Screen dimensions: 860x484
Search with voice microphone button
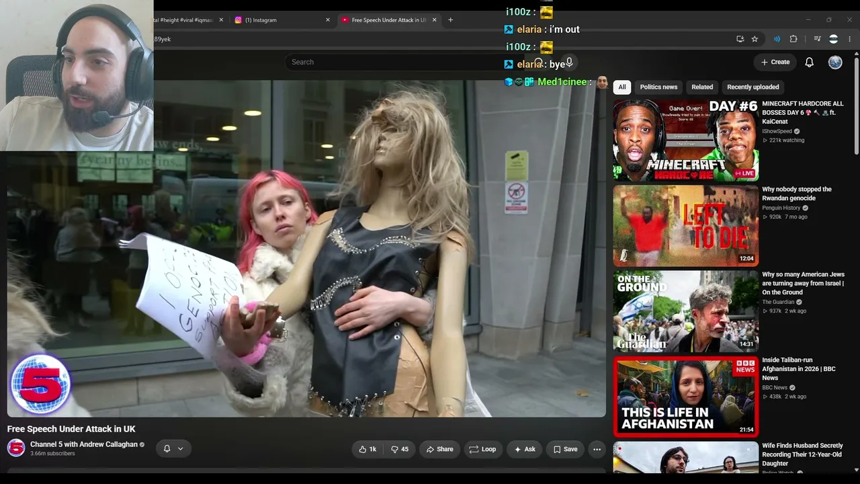point(569,62)
